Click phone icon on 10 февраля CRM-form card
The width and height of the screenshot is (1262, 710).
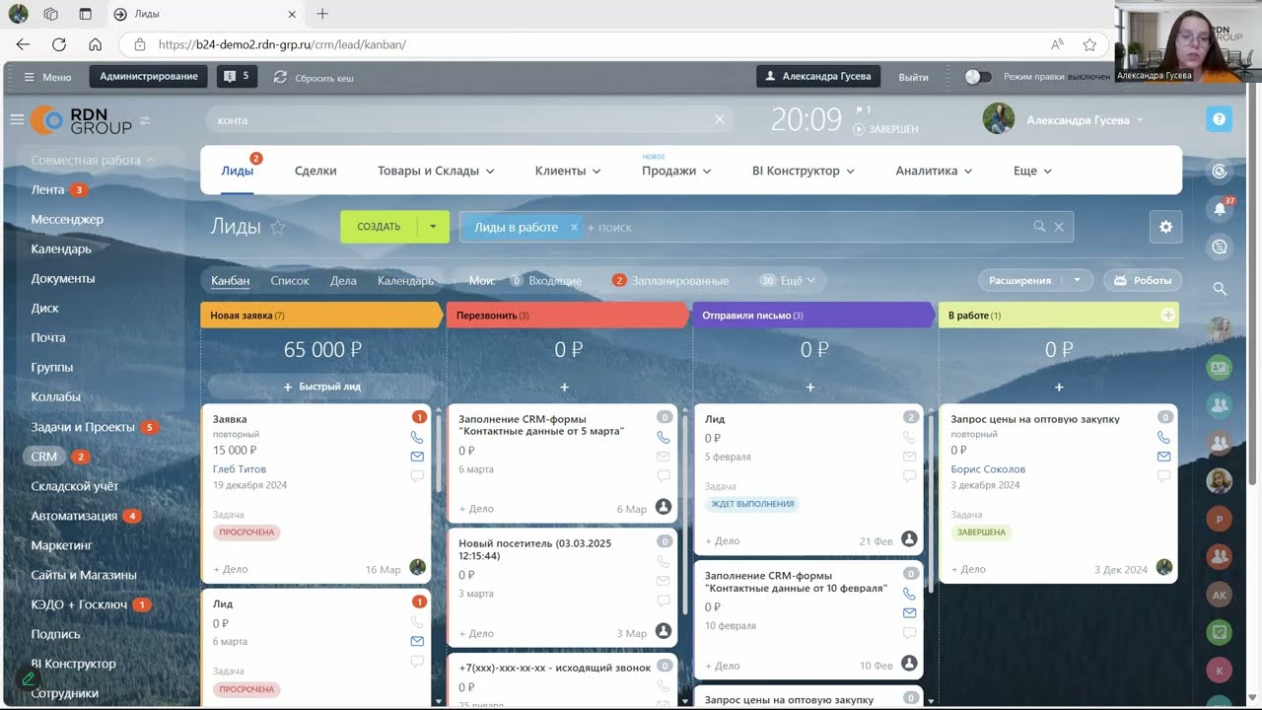pyautogui.click(x=909, y=594)
